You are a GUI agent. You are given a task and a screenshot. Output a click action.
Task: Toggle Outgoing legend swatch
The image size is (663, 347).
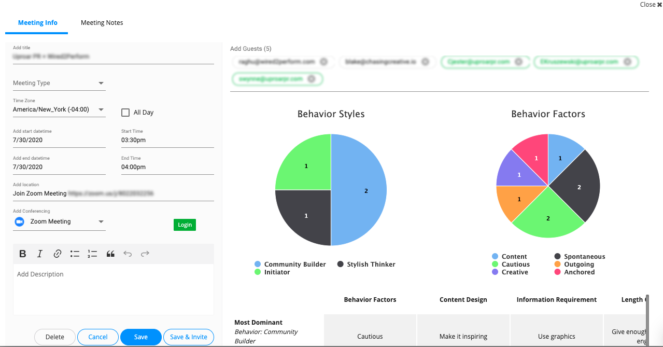coord(557,265)
